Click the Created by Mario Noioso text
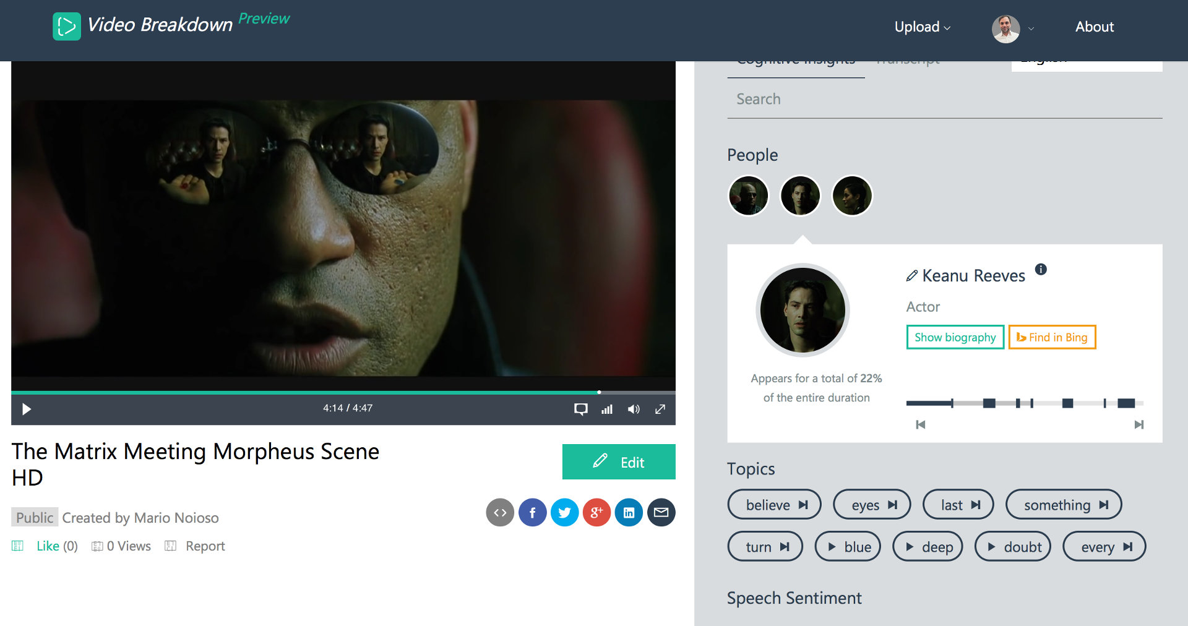Viewport: 1188px width, 626px height. (x=140, y=518)
